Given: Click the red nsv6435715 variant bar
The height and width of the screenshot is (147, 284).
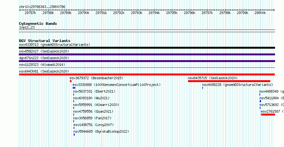Looking at the screenshot, I should click(229, 81).
